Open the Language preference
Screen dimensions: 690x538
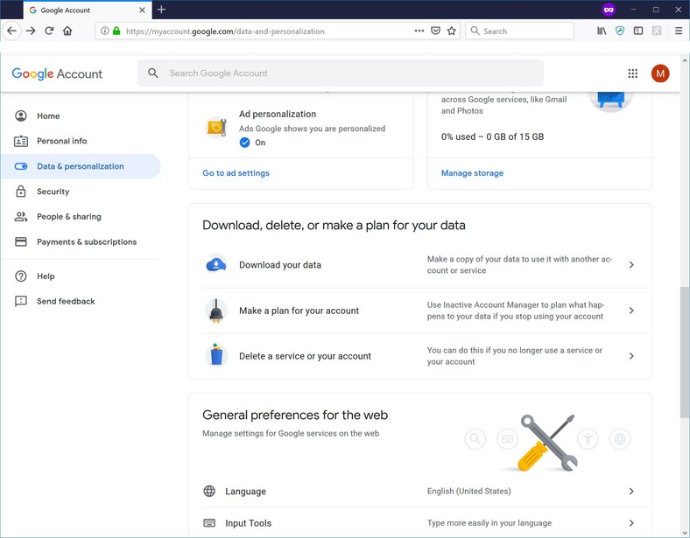419,491
